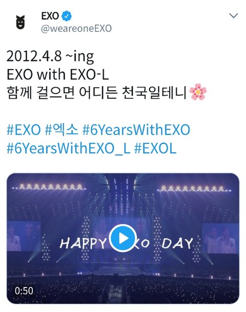Open the #6YearsWithEXO_L hashtag
Image resolution: width=246 pixels, height=312 pixels.
(69, 149)
